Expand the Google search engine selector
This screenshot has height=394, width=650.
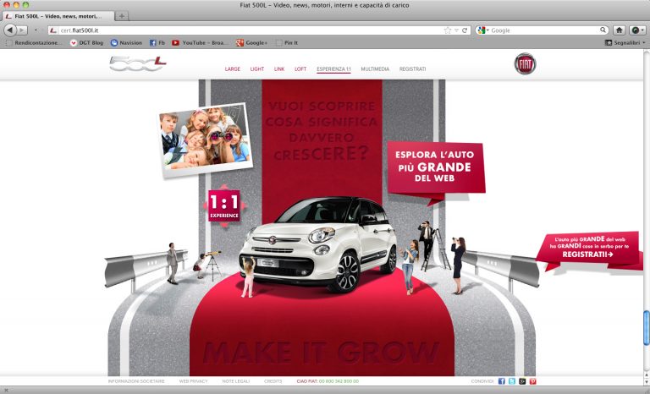[x=482, y=30]
